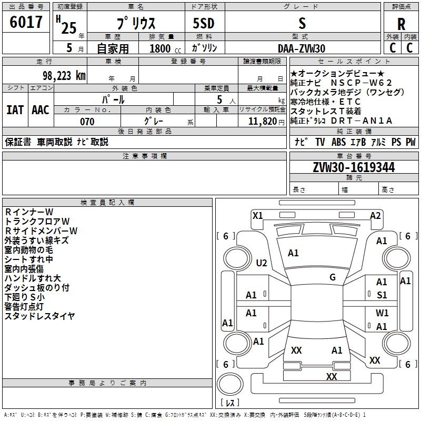Click the 検査員記入欄 header
Screen dimensions: 421x421
tap(107, 203)
